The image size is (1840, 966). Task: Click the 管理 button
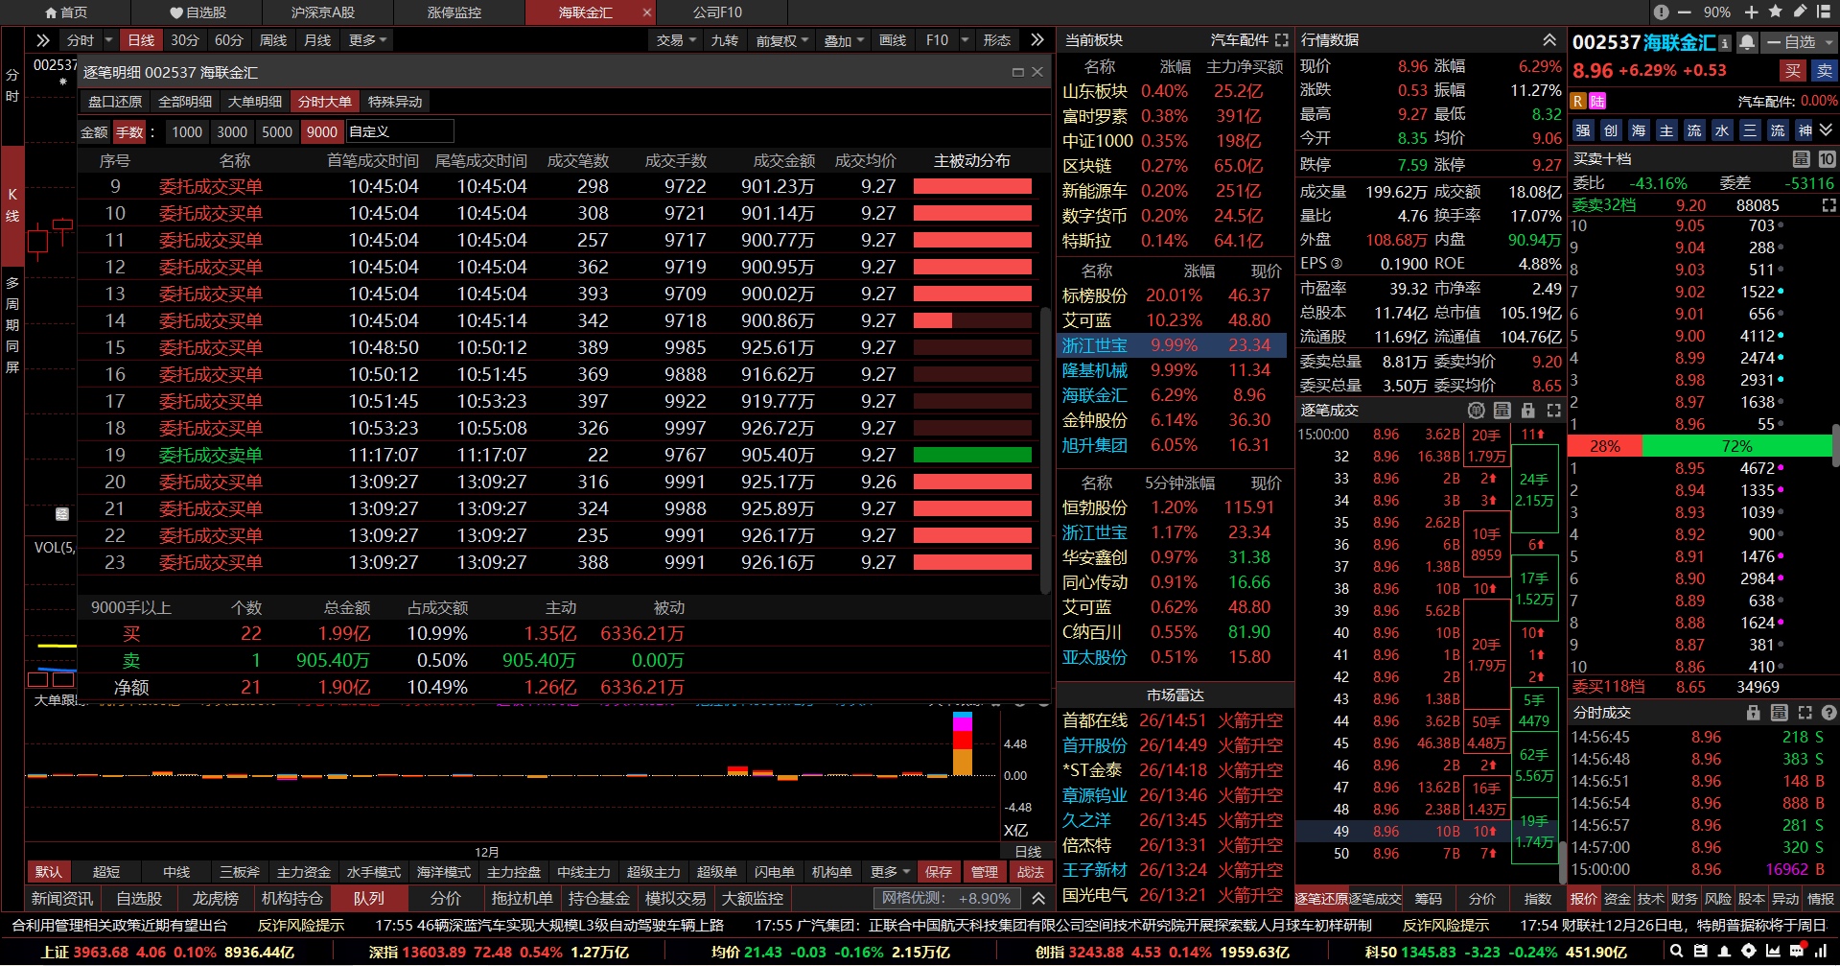(x=985, y=872)
